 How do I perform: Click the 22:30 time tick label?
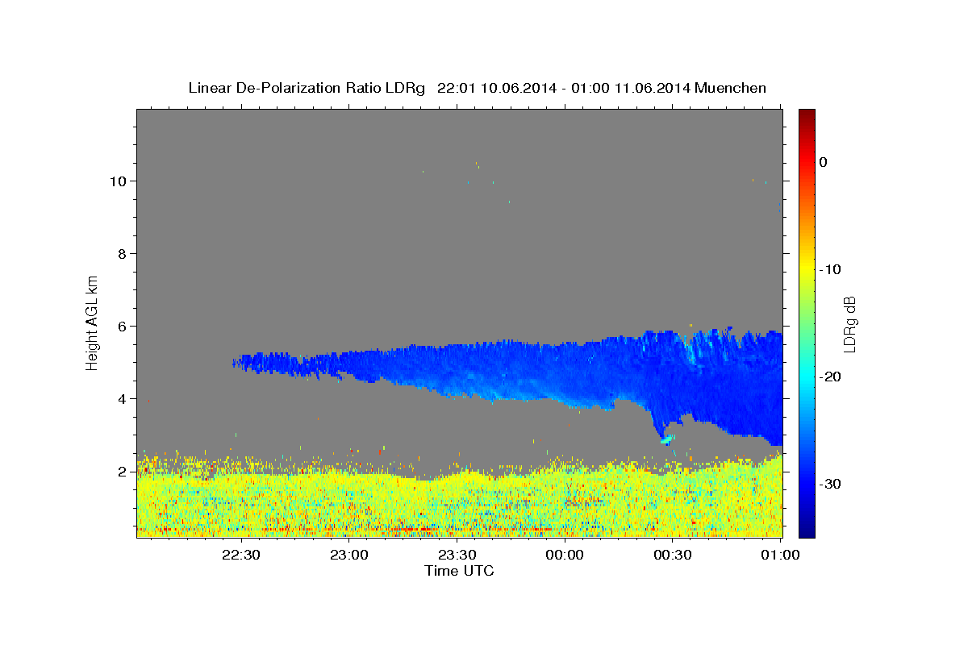click(x=240, y=555)
